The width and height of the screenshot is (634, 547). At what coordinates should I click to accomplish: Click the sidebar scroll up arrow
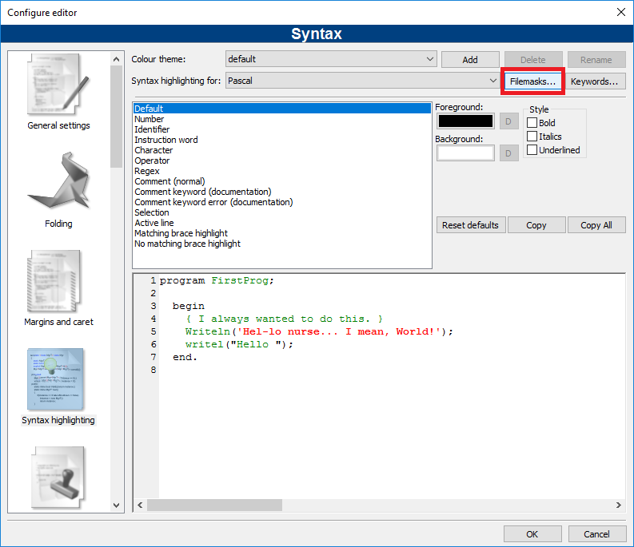click(x=117, y=59)
